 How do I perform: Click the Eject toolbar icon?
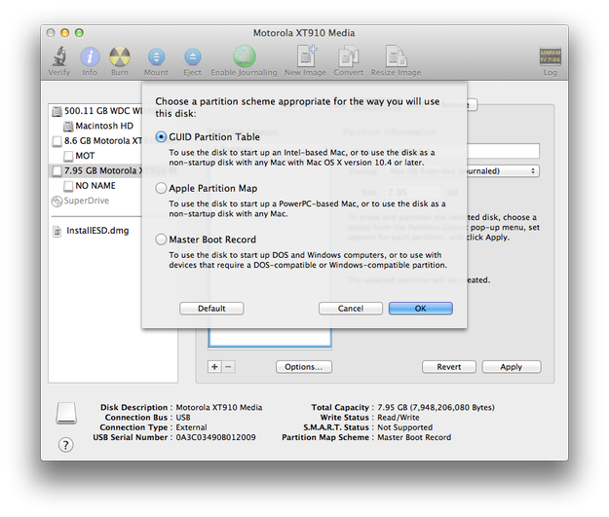193,57
